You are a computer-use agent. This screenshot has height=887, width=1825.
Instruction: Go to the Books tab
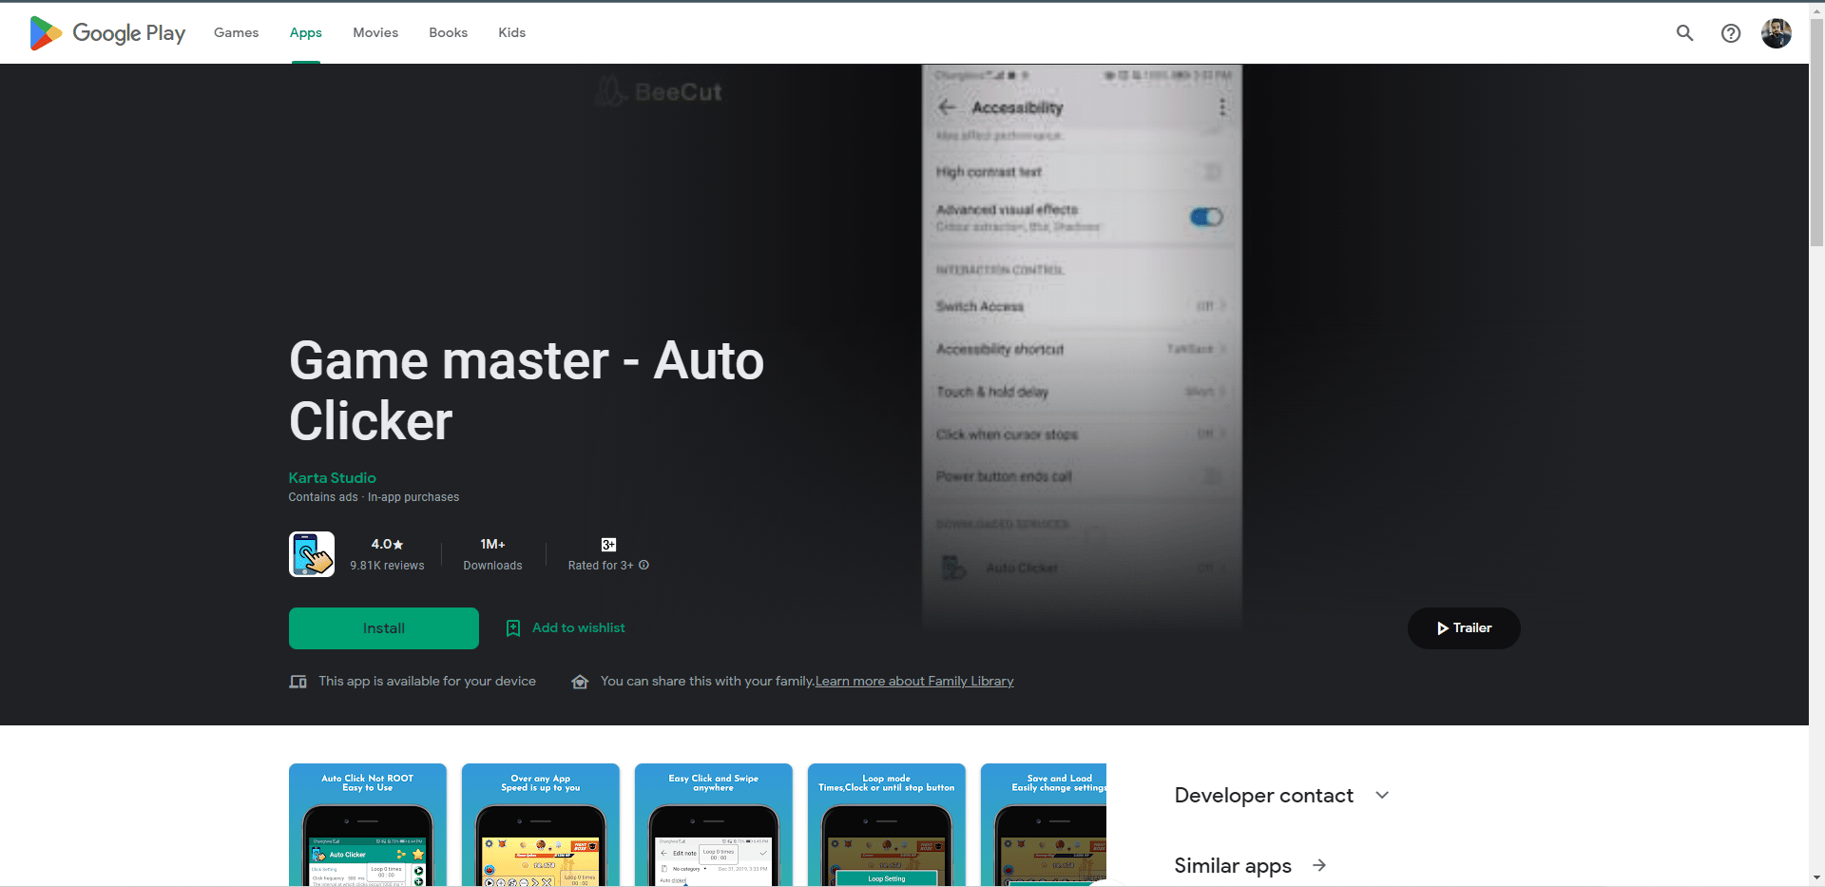(x=448, y=32)
